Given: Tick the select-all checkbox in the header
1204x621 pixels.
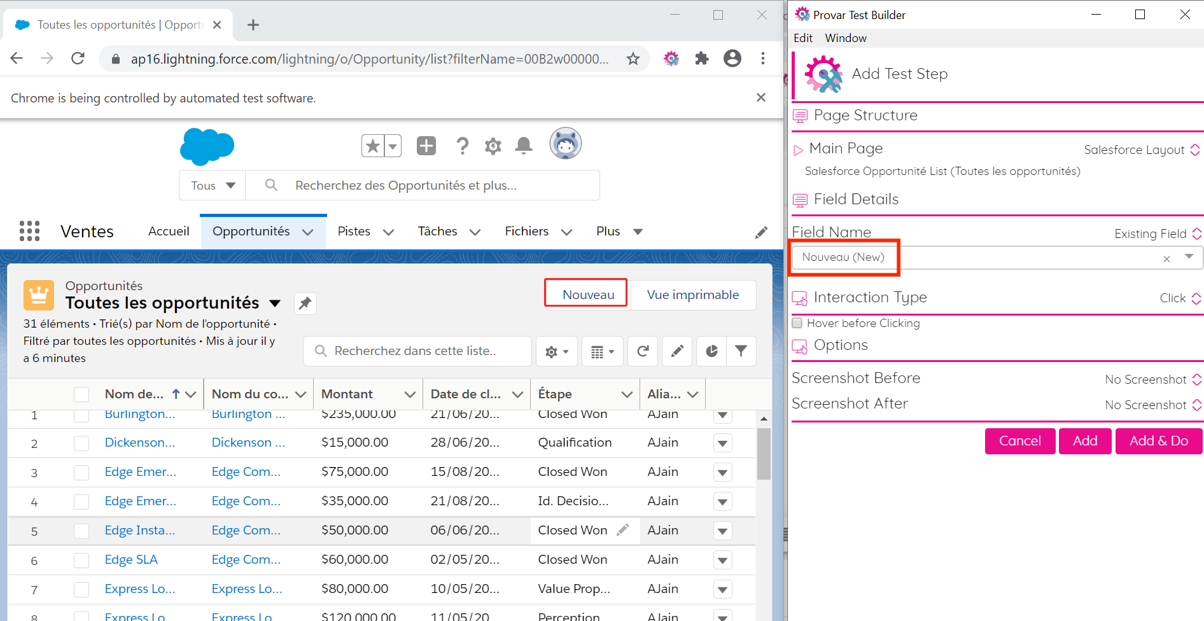Looking at the screenshot, I should click(81, 394).
